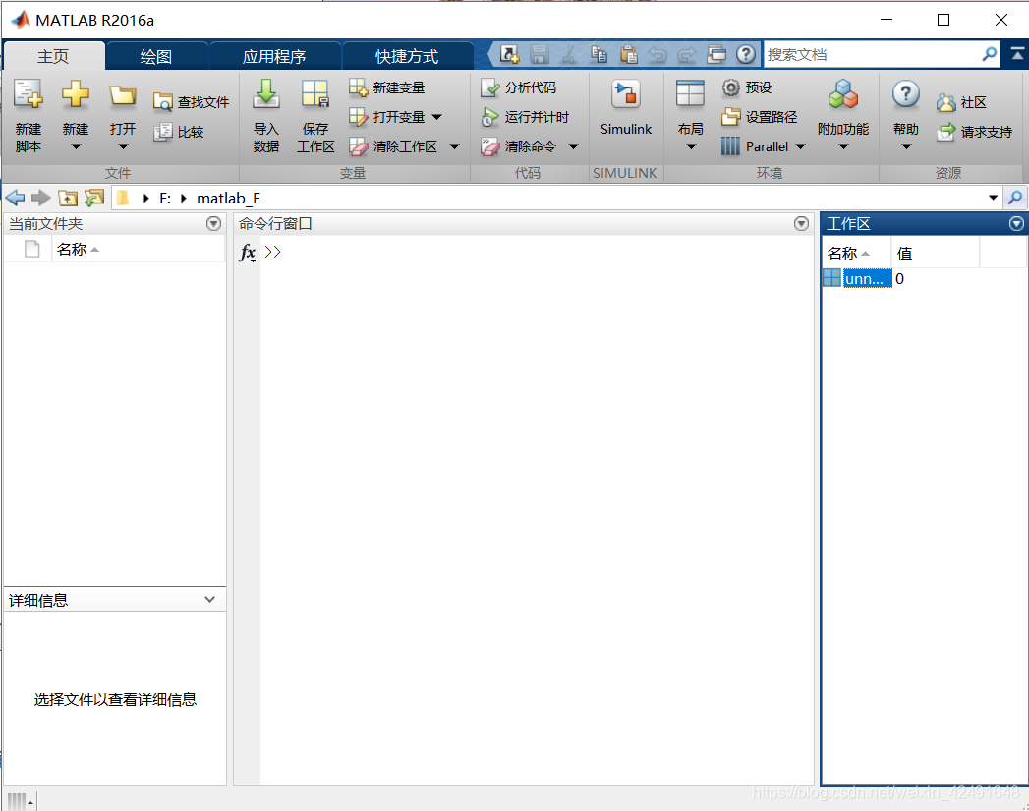The image size is (1029, 811).
Task: Click the address bar search magnifier icon
Action: [1014, 198]
